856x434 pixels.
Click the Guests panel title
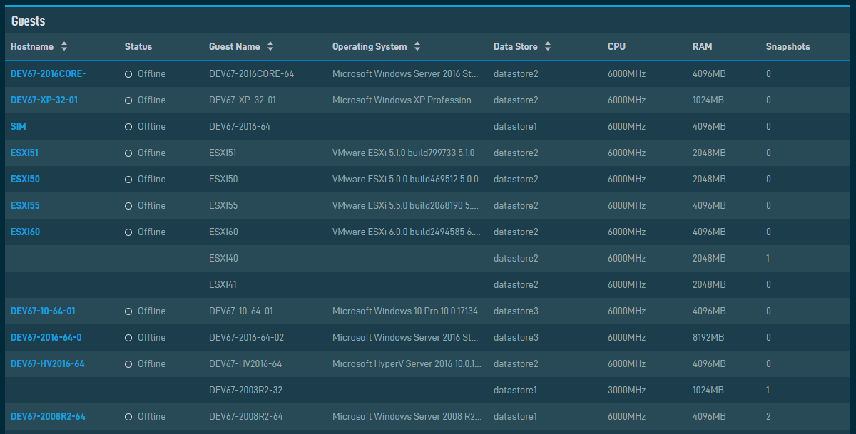tap(28, 21)
